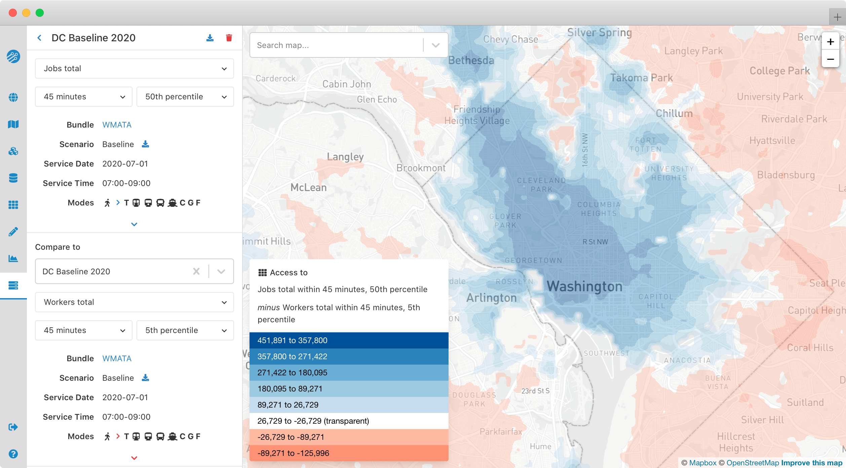Open the database stack icon in sidebar
Image resolution: width=846 pixels, height=468 pixels.
coord(13,178)
